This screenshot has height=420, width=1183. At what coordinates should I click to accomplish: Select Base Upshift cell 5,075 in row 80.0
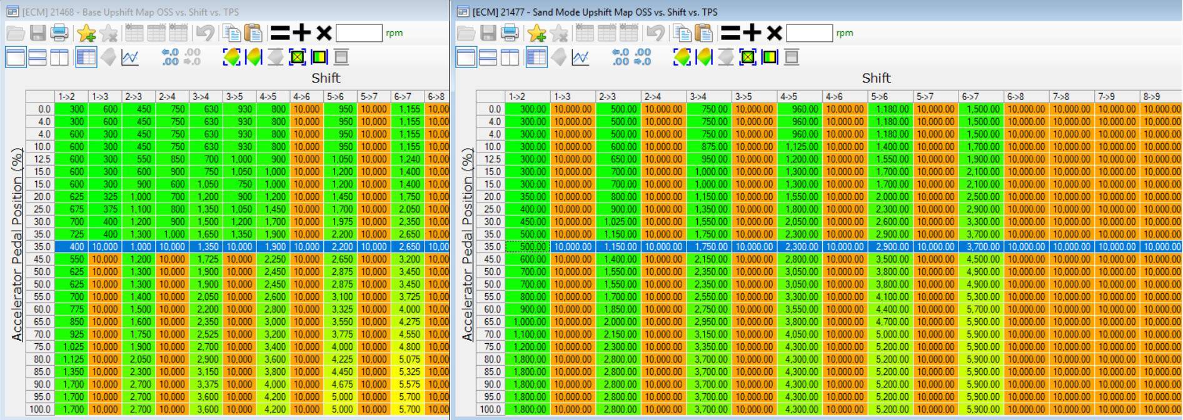point(408,359)
